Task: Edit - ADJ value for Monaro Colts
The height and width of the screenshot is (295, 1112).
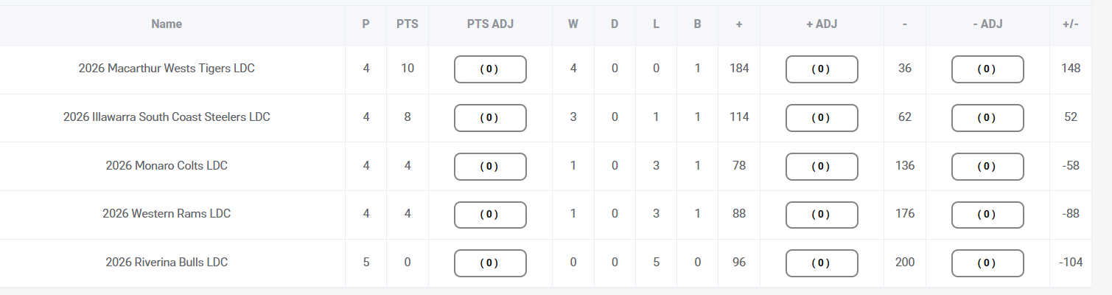Action: pos(987,166)
